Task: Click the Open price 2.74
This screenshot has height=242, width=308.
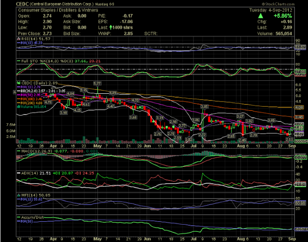Action: [x=47, y=16]
